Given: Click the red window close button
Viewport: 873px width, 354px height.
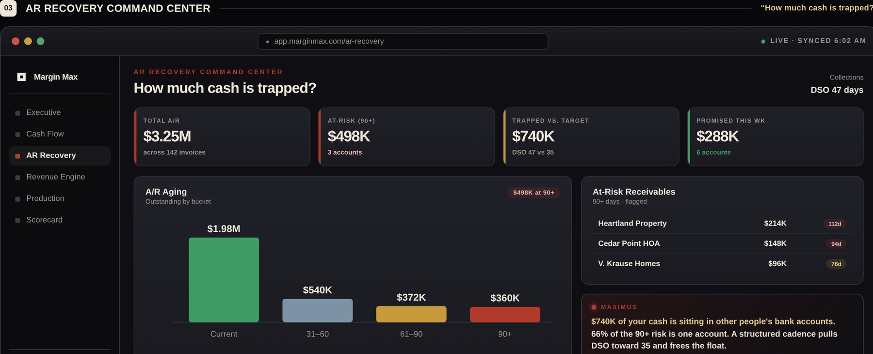Looking at the screenshot, I should [16, 41].
